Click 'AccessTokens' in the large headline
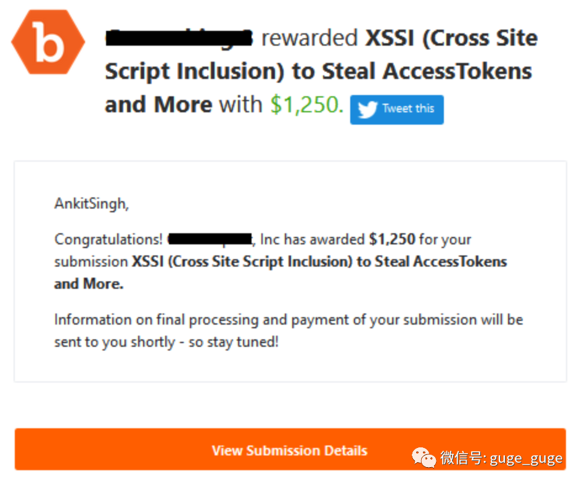Screen dimensions: 582x485 pyautogui.click(x=457, y=72)
